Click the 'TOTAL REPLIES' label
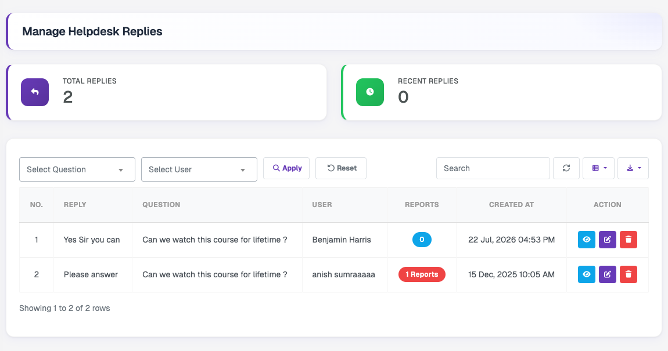Viewport: 668px width, 351px height. click(x=89, y=81)
